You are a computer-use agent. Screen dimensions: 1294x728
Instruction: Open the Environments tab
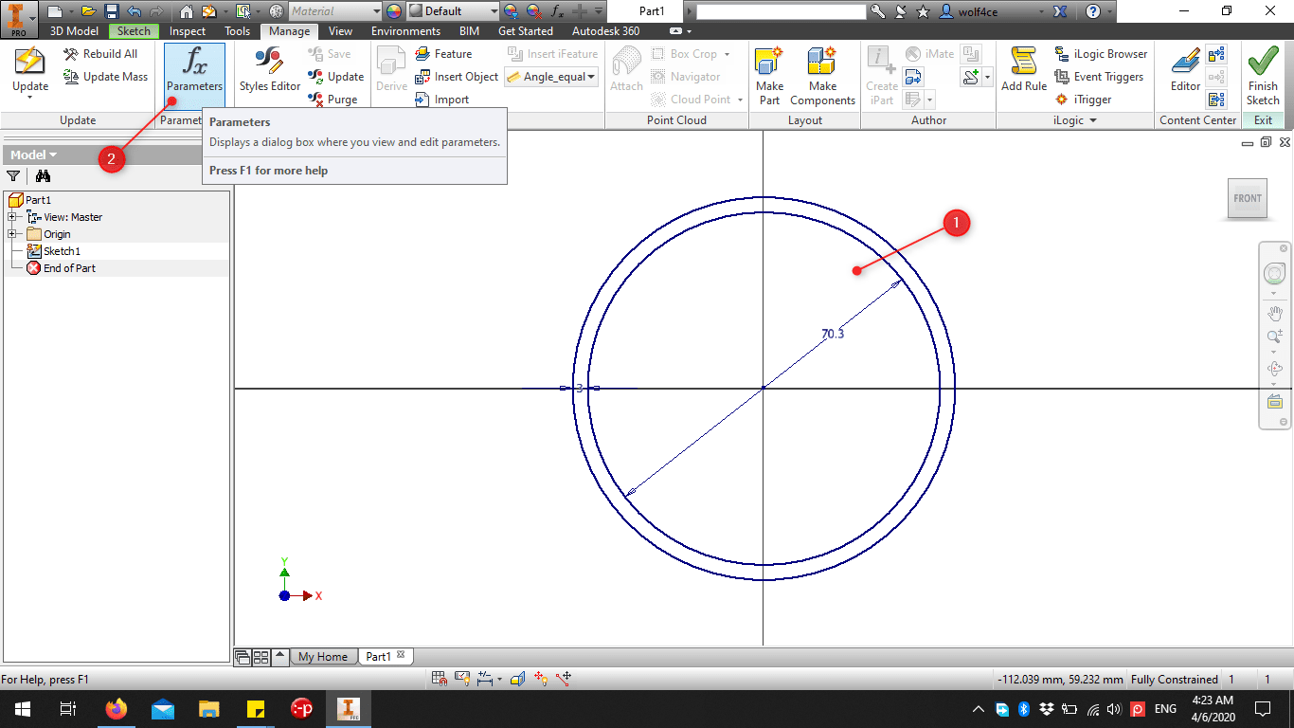point(405,31)
